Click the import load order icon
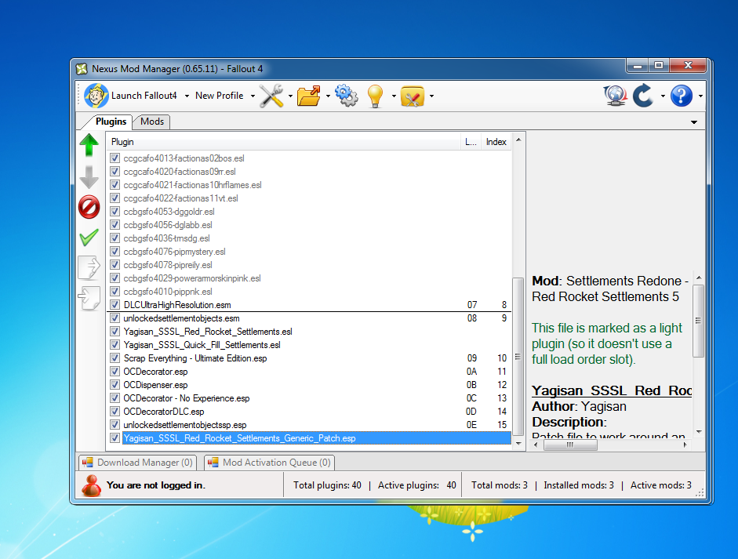 pyautogui.click(x=89, y=298)
